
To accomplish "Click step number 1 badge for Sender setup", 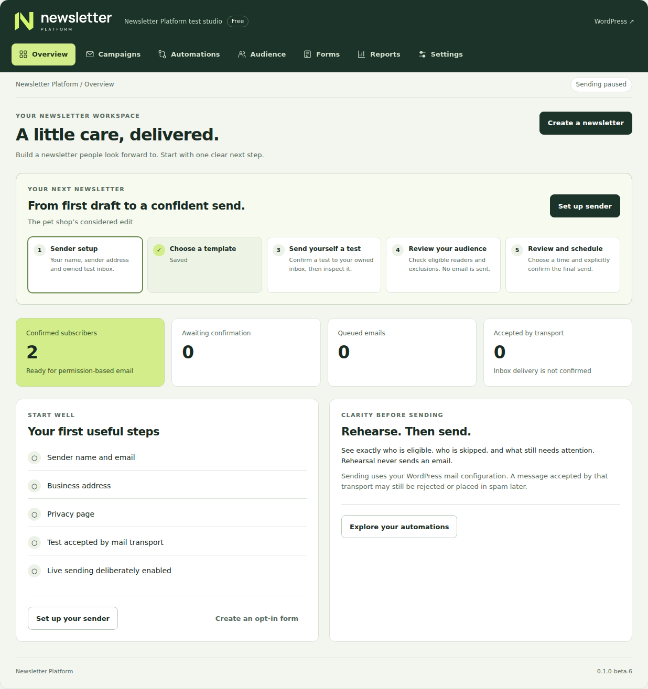I will click(39, 250).
